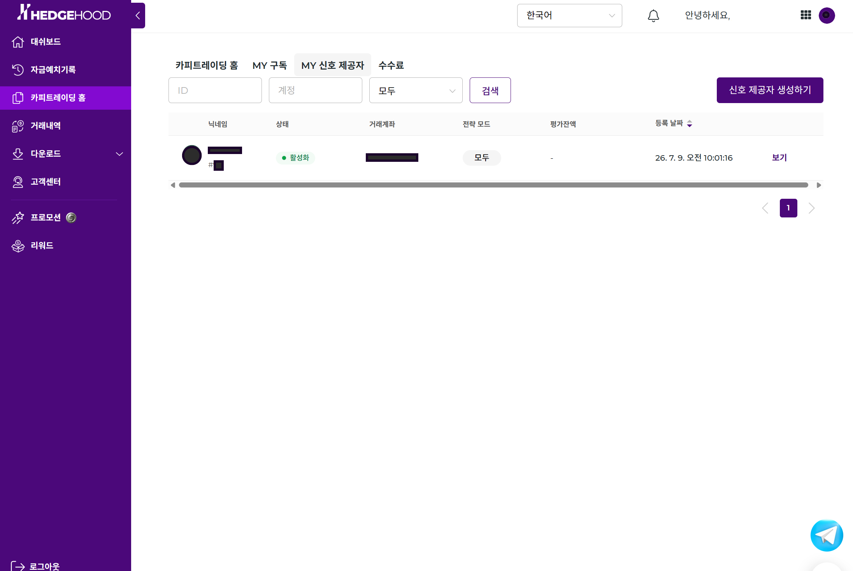The height and width of the screenshot is (571, 853).
Task: Go to next page arrow
Action: (x=811, y=208)
